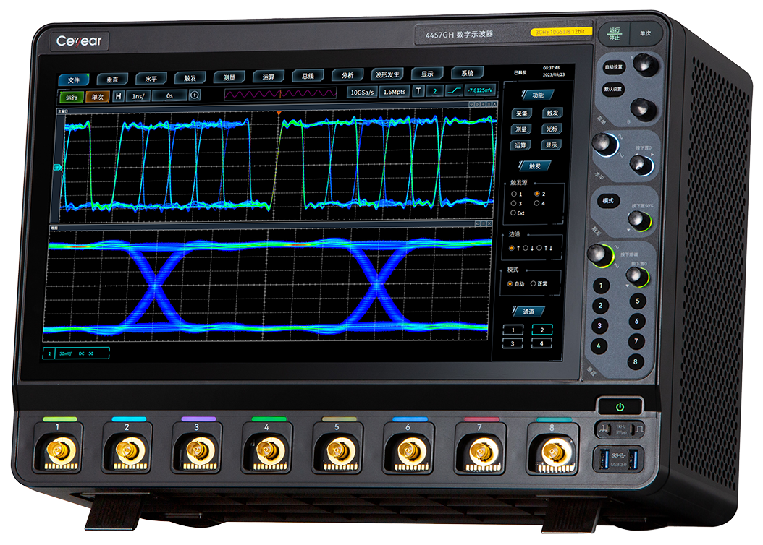The width and height of the screenshot is (763, 545).
Task: Open the 文件 (File) menu
Action: click(74, 80)
